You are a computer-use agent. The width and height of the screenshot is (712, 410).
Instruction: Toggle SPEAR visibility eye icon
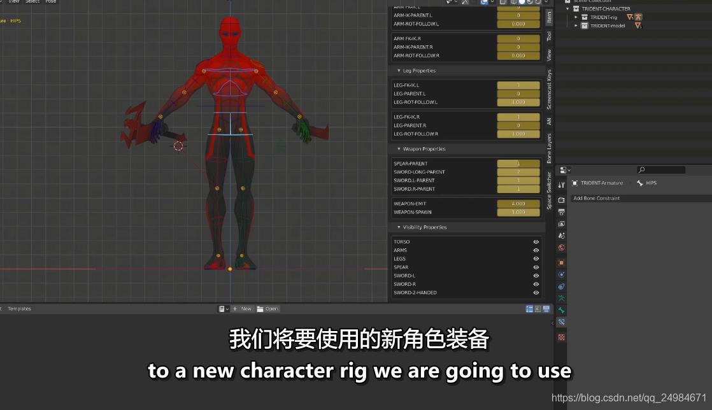536,267
